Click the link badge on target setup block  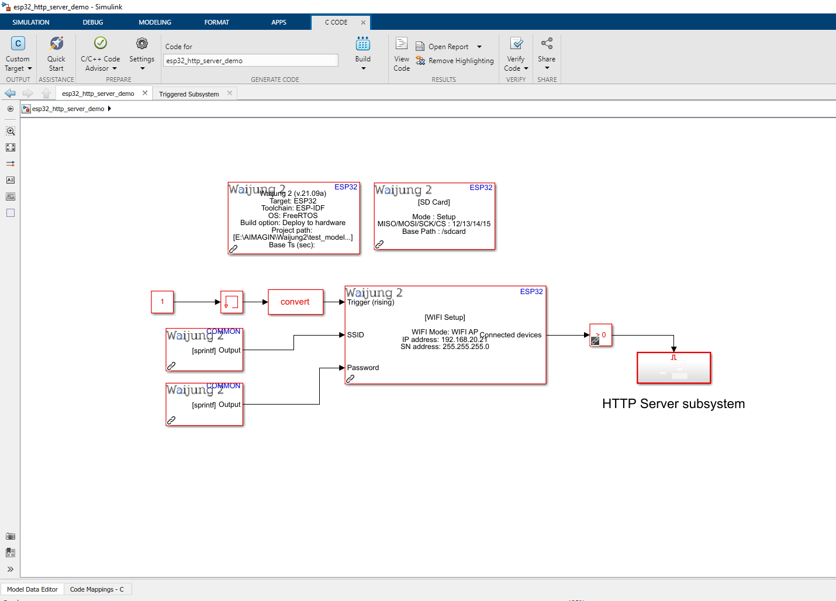(233, 249)
